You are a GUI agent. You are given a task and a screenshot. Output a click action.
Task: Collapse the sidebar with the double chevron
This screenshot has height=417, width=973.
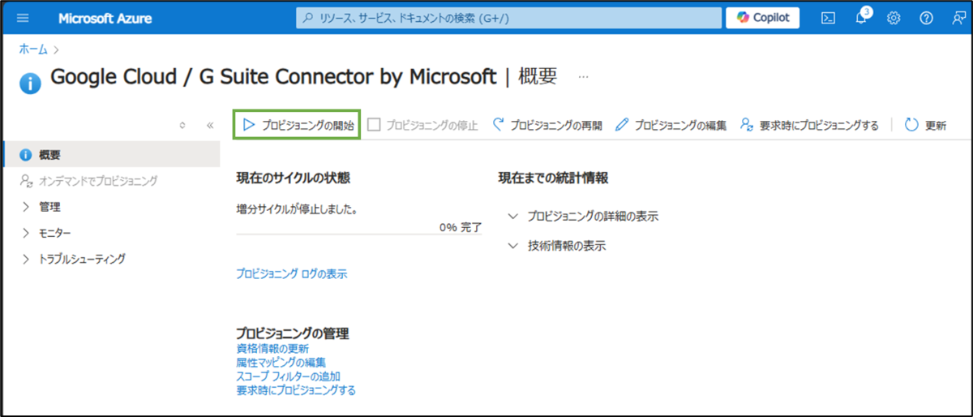tap(210, 126)
